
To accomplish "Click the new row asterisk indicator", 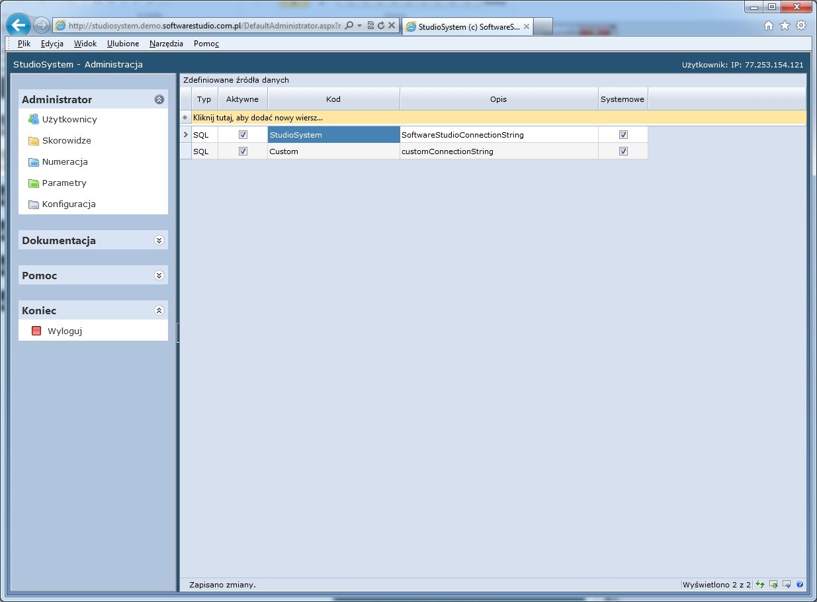I will [x=185, y=118].
